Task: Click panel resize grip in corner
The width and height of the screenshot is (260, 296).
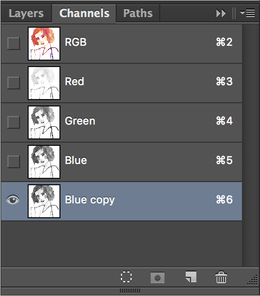Action: pos(252,280)
